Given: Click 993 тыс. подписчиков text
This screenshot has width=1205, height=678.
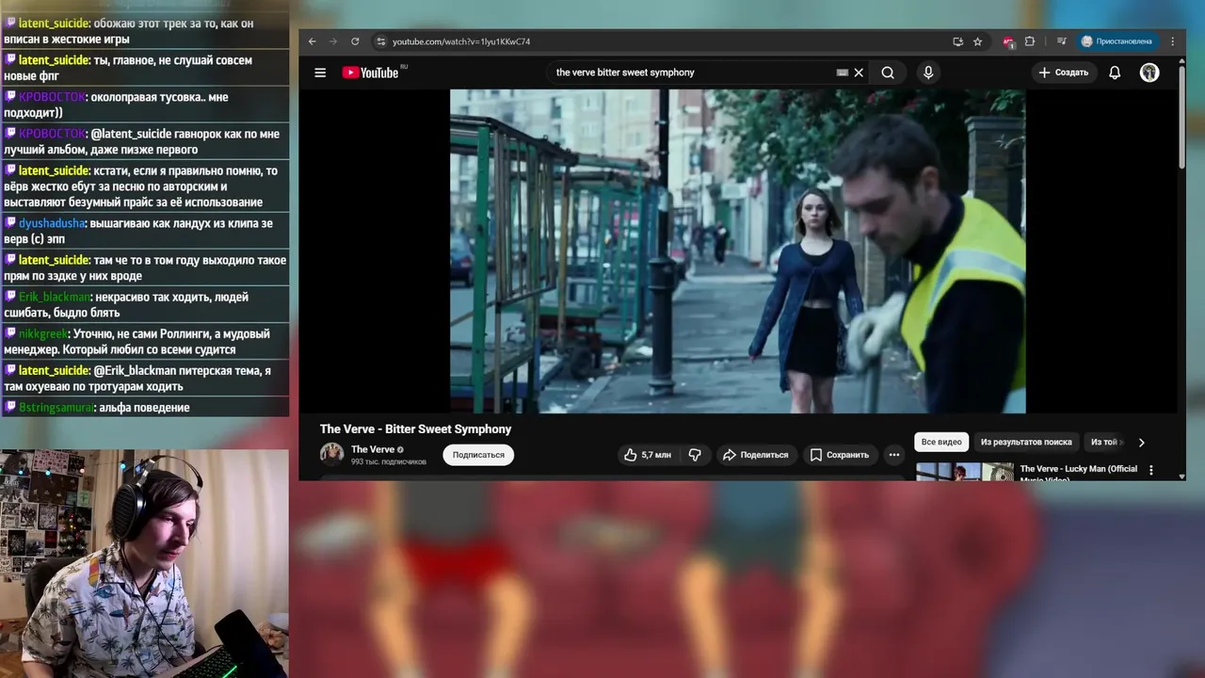Looking at the screenshot, I should 389,462.
